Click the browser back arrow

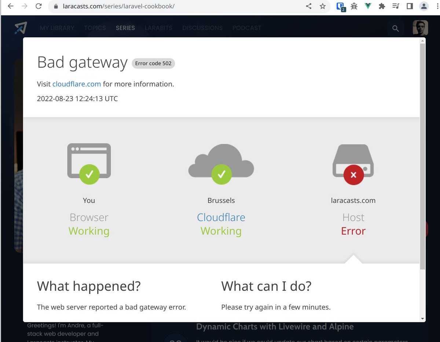(x=11, y=6)
